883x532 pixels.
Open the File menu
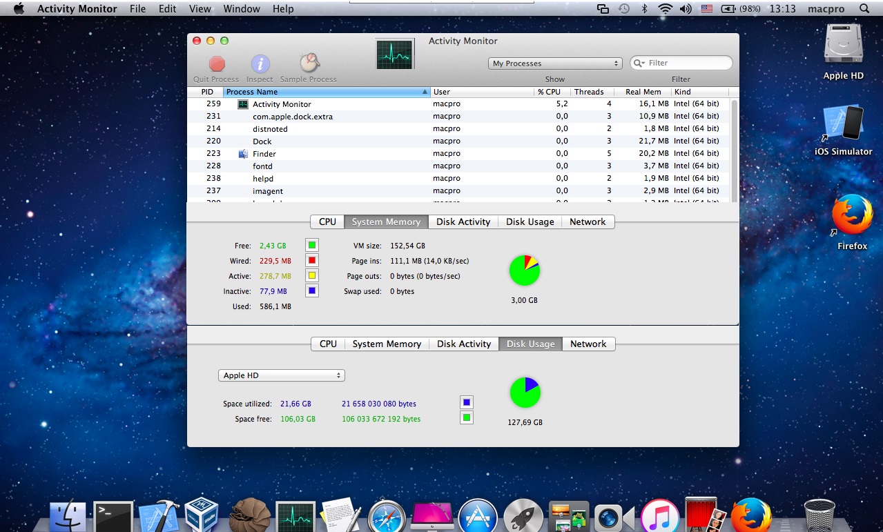click(x=137, y=9)
